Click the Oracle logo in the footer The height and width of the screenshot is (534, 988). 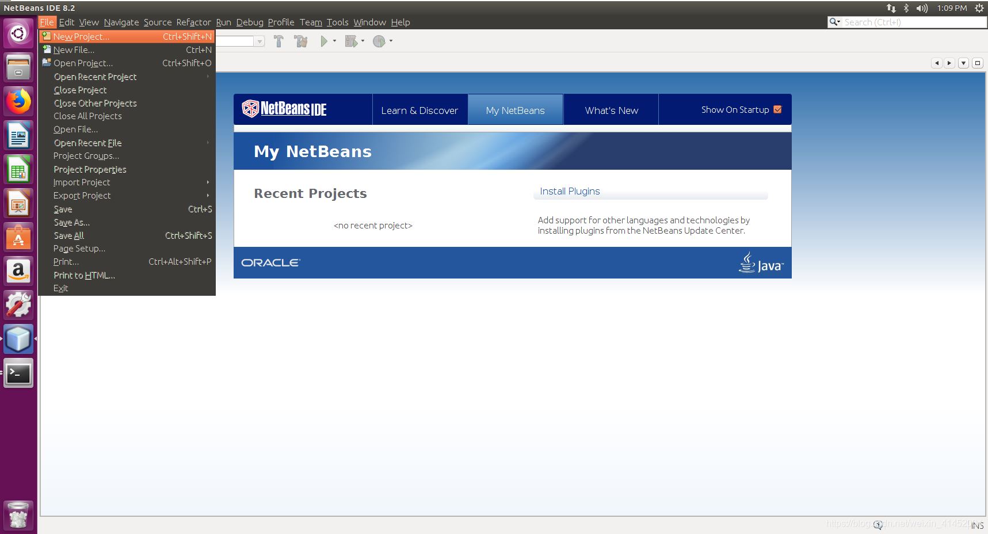point(270,262)
